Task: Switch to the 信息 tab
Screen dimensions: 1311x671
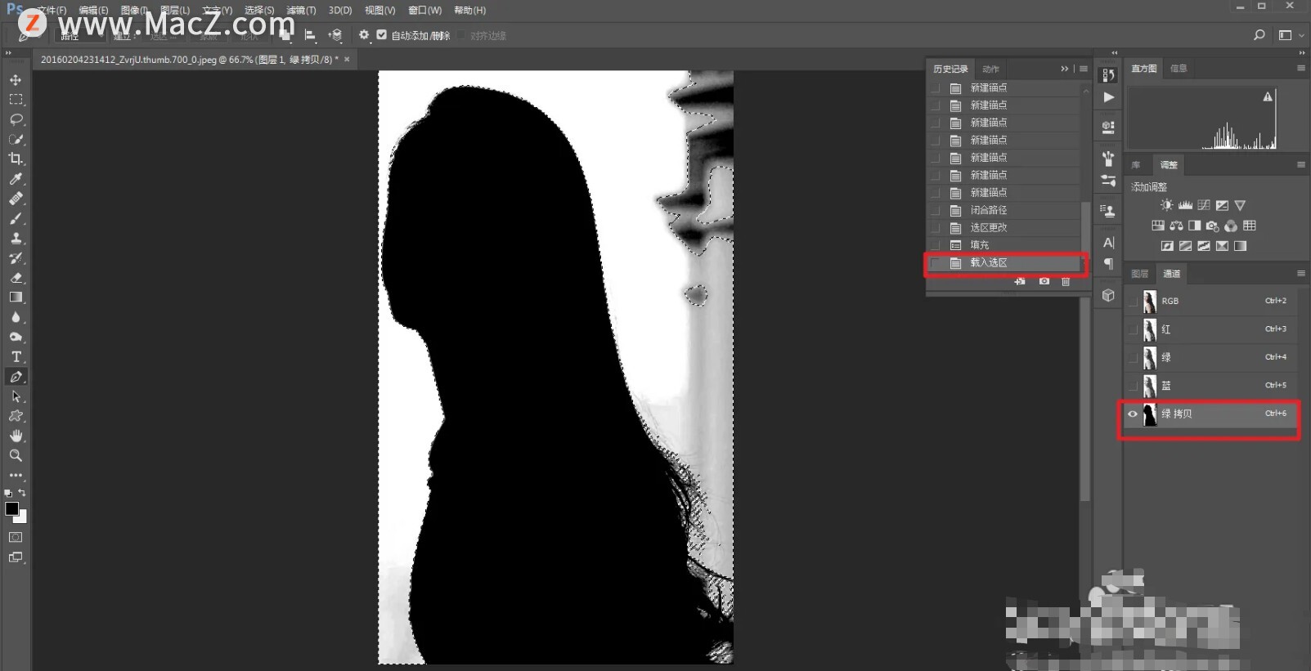Action: [1179, 69]
